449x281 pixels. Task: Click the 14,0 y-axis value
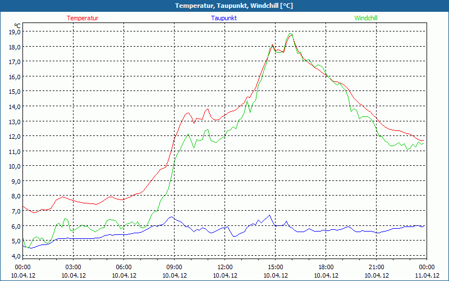point(15,107)
